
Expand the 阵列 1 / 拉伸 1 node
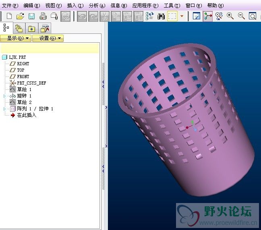tap(5, 109)
